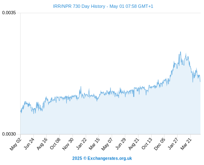Select the Mar 15 x-axis date label
This screenshot has height=165, width=204.
[94, 144]
